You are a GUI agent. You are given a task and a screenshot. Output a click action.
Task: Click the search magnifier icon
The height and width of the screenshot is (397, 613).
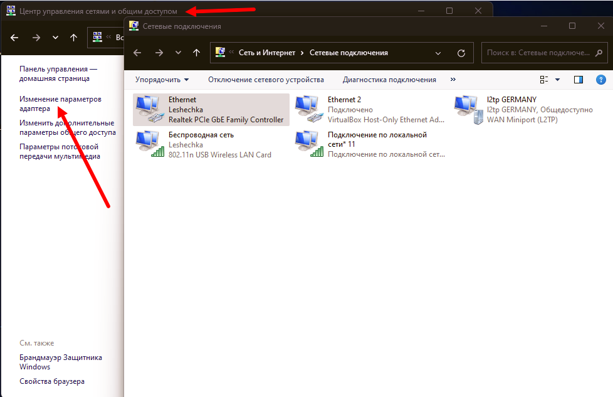599,53
